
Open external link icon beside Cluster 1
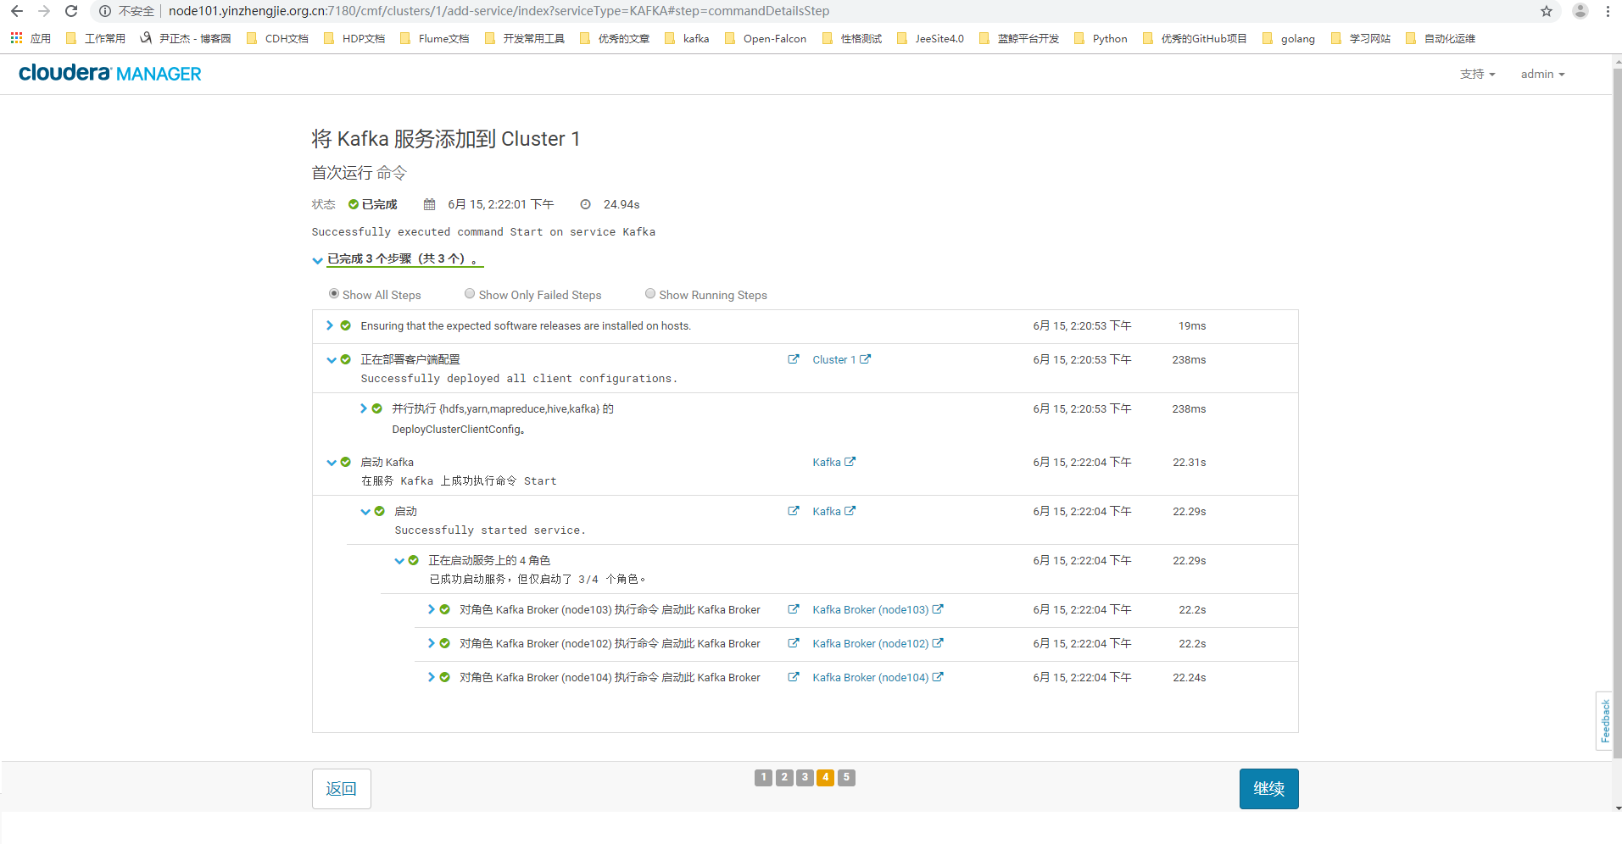pyautogui.click(x=865, y=359)
